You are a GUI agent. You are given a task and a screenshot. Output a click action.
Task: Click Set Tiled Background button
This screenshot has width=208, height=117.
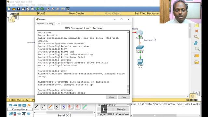click(147, 13)
